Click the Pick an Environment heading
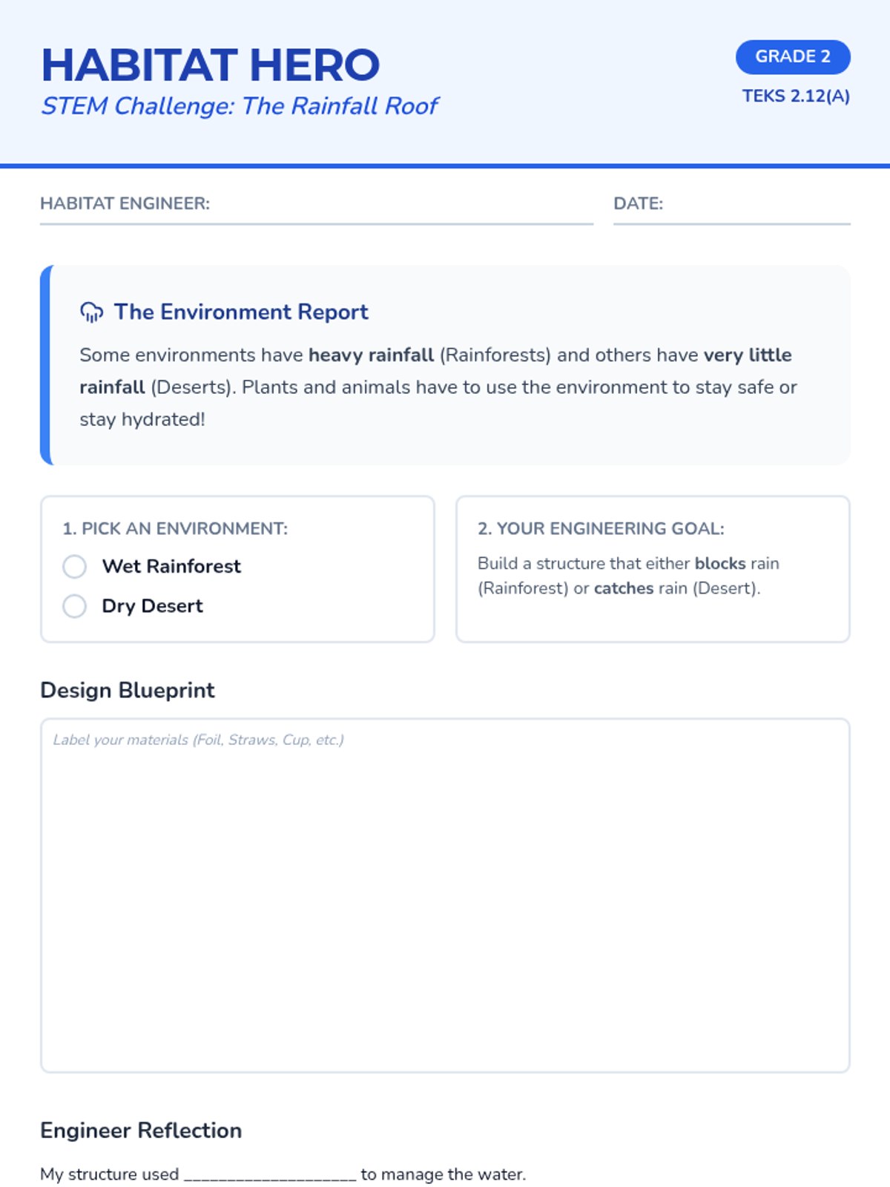The image size is (890, 1187). coord(175,529)
